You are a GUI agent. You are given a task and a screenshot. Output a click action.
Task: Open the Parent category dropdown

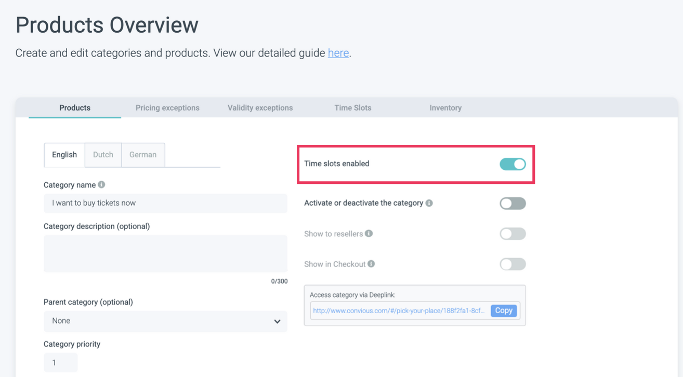click(165, 321)
